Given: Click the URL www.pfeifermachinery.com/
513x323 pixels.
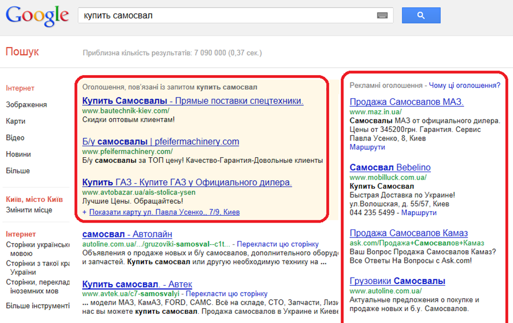Looking at the screenshot, I should pos(128,151).
